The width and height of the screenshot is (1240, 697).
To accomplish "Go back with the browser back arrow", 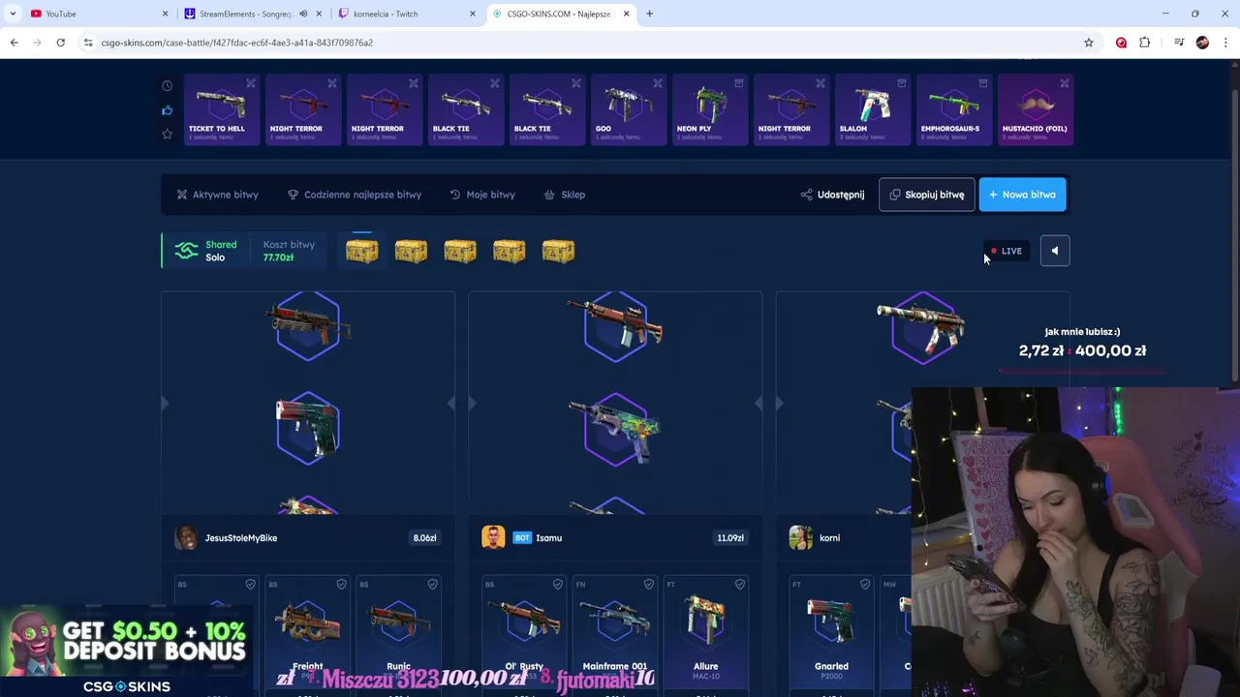I will [14, 43].
